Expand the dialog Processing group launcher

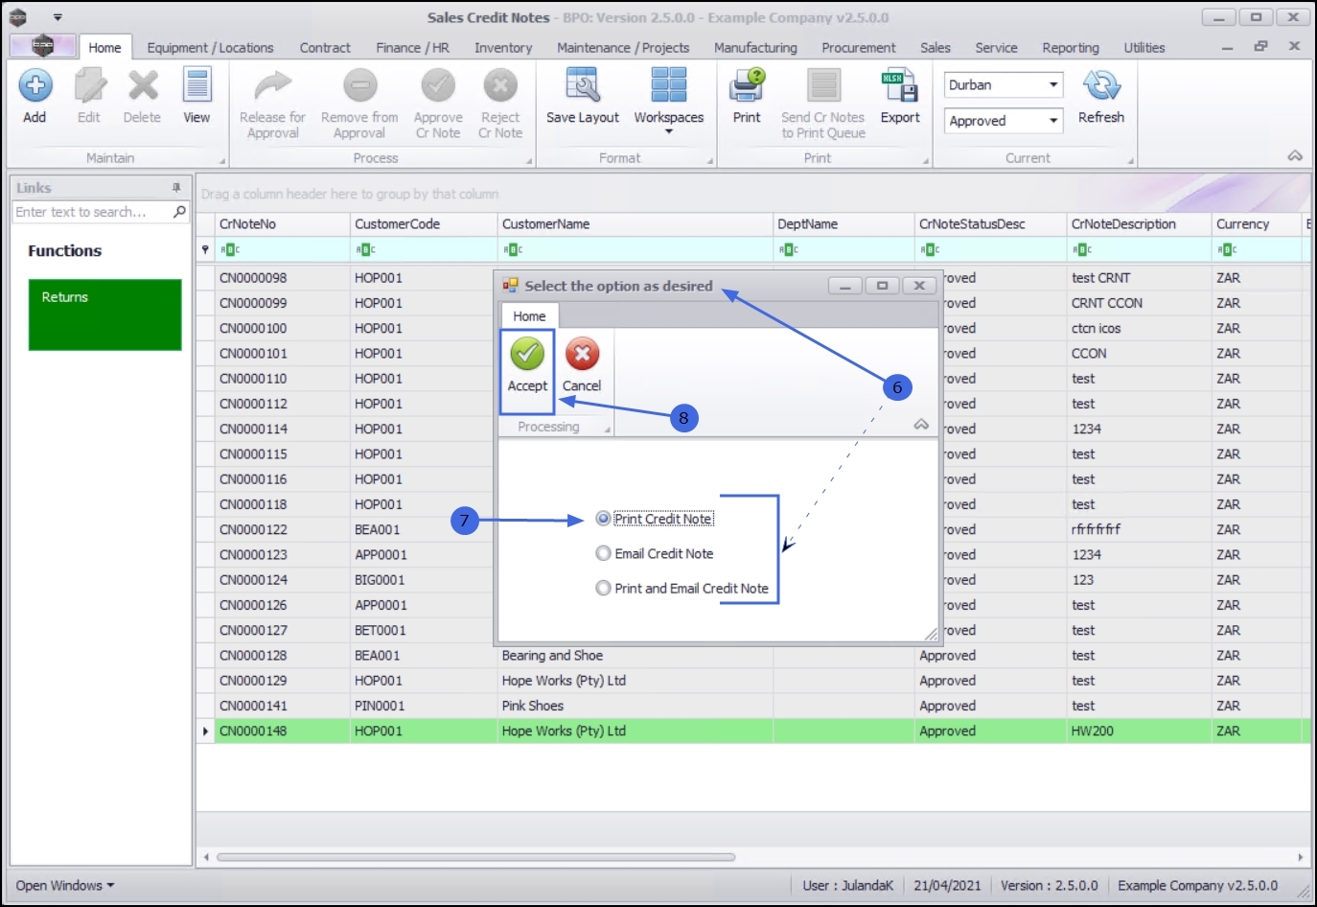tap(608, 430)
